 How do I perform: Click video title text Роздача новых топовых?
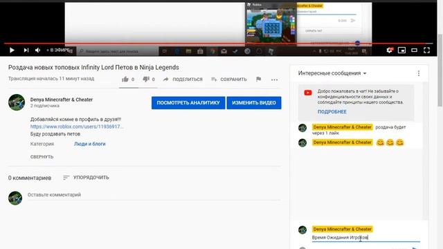[93, 68]
